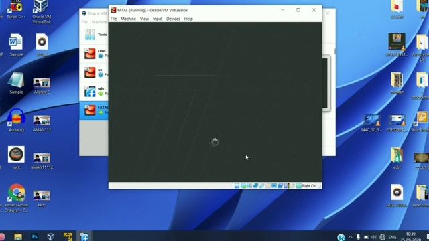Click the Manager window vertical scrollbar
429x241 pixels.
[x=335, y=52]
